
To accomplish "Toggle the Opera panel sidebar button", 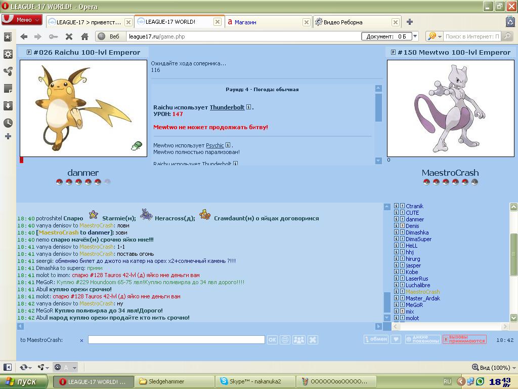I will (7, 367).
